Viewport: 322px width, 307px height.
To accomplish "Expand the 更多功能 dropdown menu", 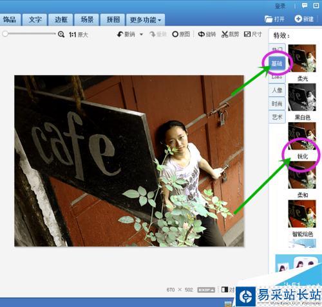I will (146, 20).
